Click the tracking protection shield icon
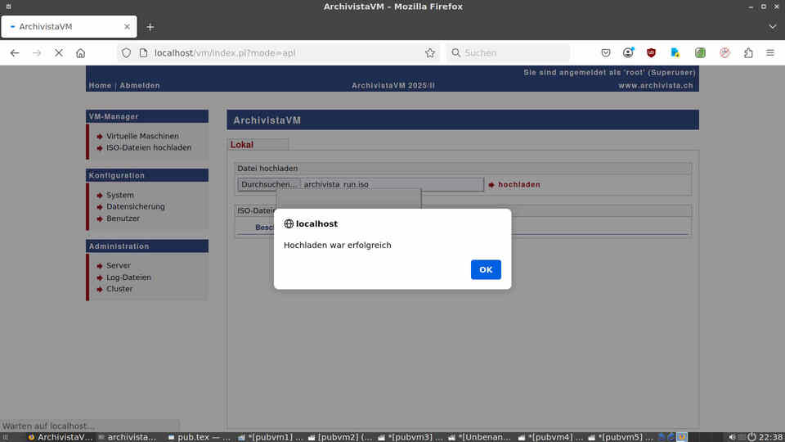The height and width of the screenshot is (442, 785). 126,52
